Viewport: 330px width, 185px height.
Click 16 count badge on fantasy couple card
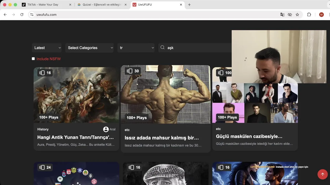(x=224, y=167)
